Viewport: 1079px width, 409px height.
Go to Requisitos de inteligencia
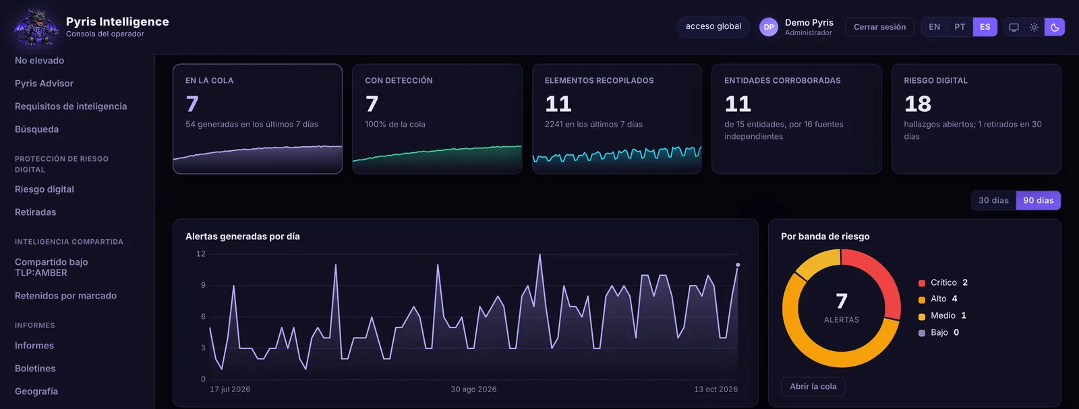pos(71,106)
